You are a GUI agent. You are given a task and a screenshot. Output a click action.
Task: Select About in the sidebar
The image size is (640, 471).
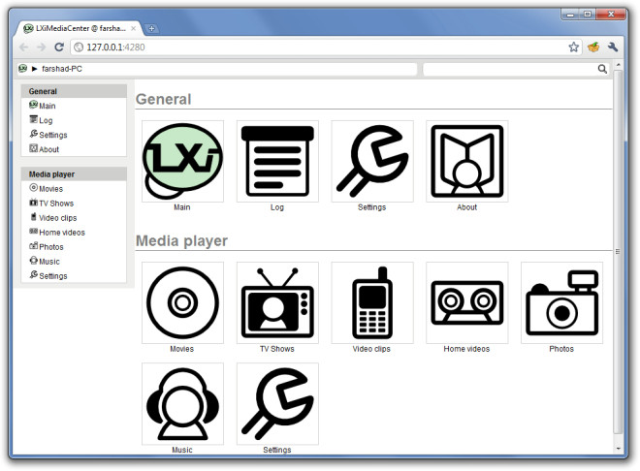(44, 149)
